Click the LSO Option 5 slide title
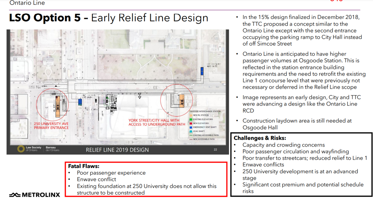The width and height of the screenshot is (373, 199). [108, 18]
